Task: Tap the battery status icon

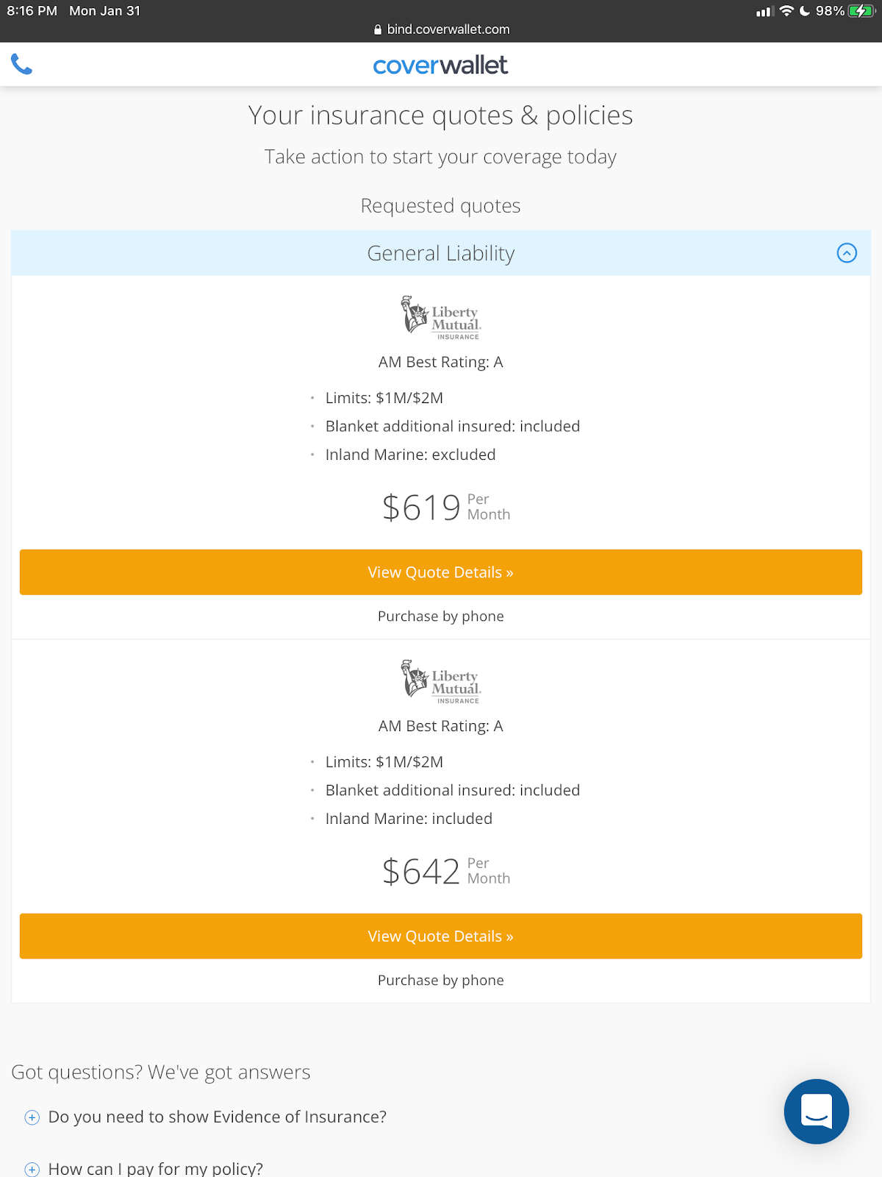Action: [860, 11]
